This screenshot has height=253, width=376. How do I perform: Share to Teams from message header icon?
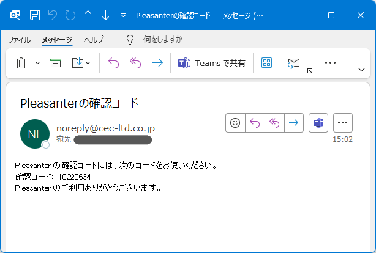318,123
